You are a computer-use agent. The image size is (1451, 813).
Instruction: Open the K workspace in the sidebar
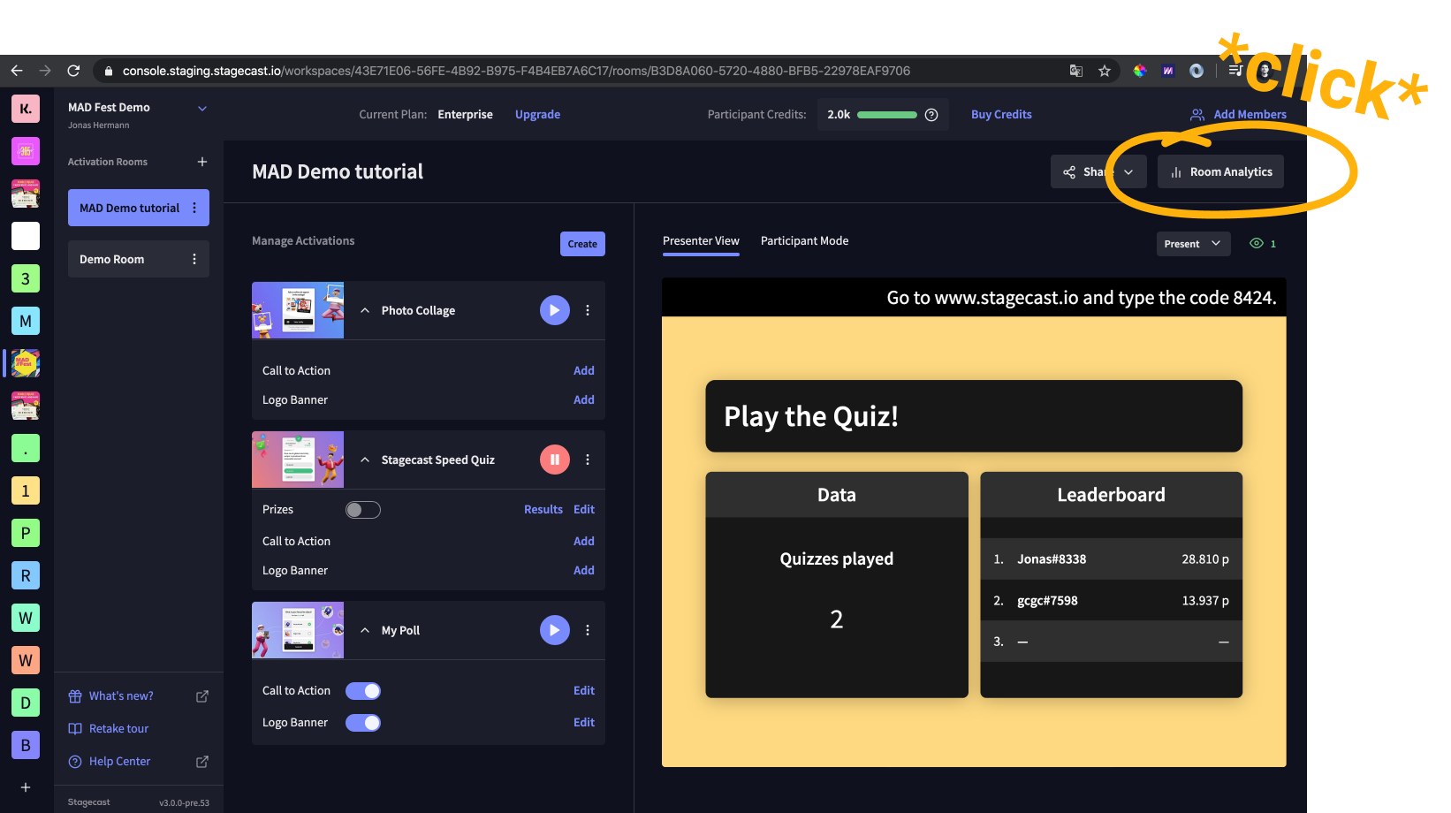26,109
